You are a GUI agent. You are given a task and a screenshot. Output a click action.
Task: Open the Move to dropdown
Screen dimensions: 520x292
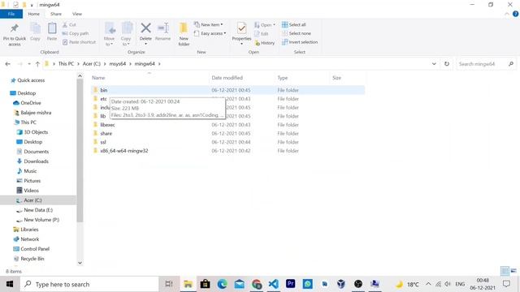[x=110, y=34]
